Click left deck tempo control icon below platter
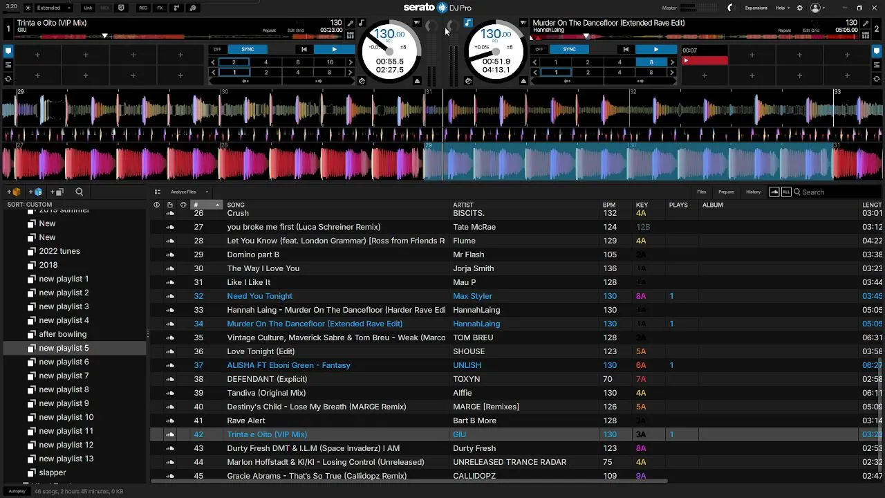Image resolution: width=885 pixels, height=498 pixels. point(362,81)
